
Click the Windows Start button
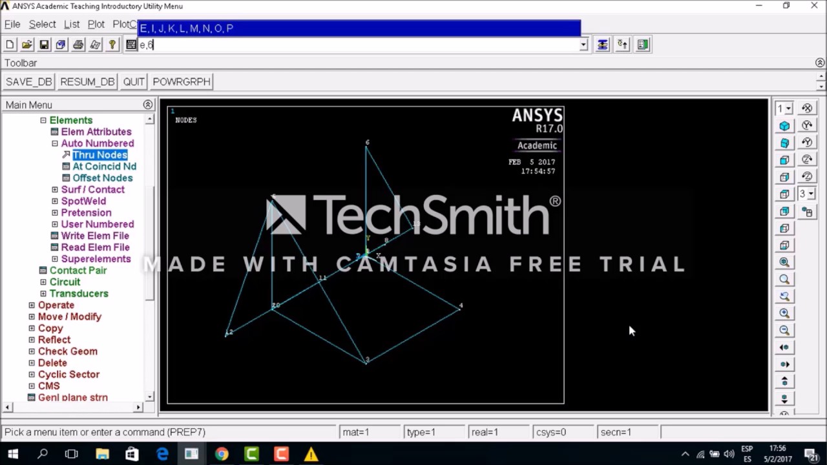click(x=12, y=454)
